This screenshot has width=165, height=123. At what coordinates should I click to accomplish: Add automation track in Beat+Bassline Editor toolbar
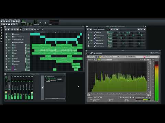(117, 29)
